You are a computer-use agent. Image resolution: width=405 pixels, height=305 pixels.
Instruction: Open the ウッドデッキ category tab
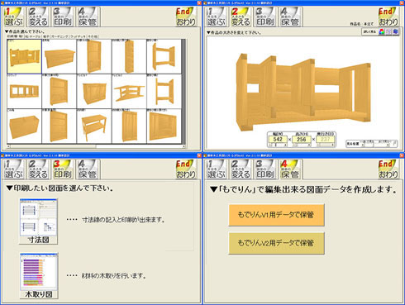pos(78,36)
